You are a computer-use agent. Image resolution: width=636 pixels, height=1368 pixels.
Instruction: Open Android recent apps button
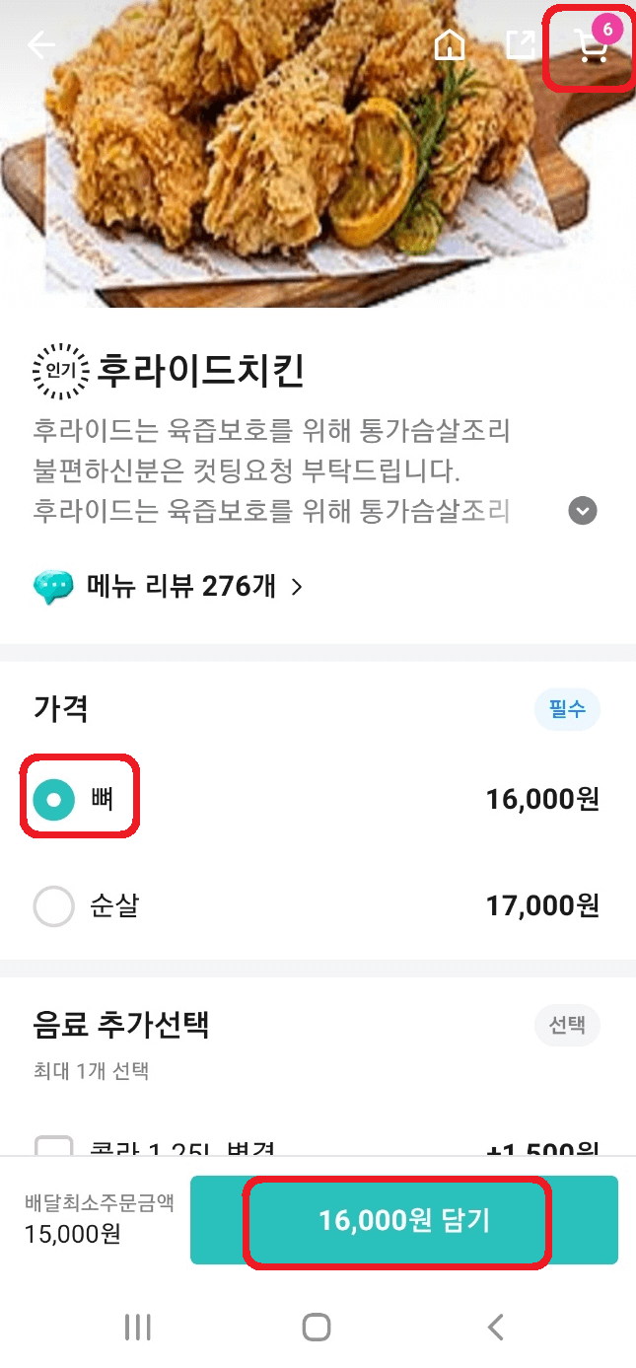pos(137,1327)
